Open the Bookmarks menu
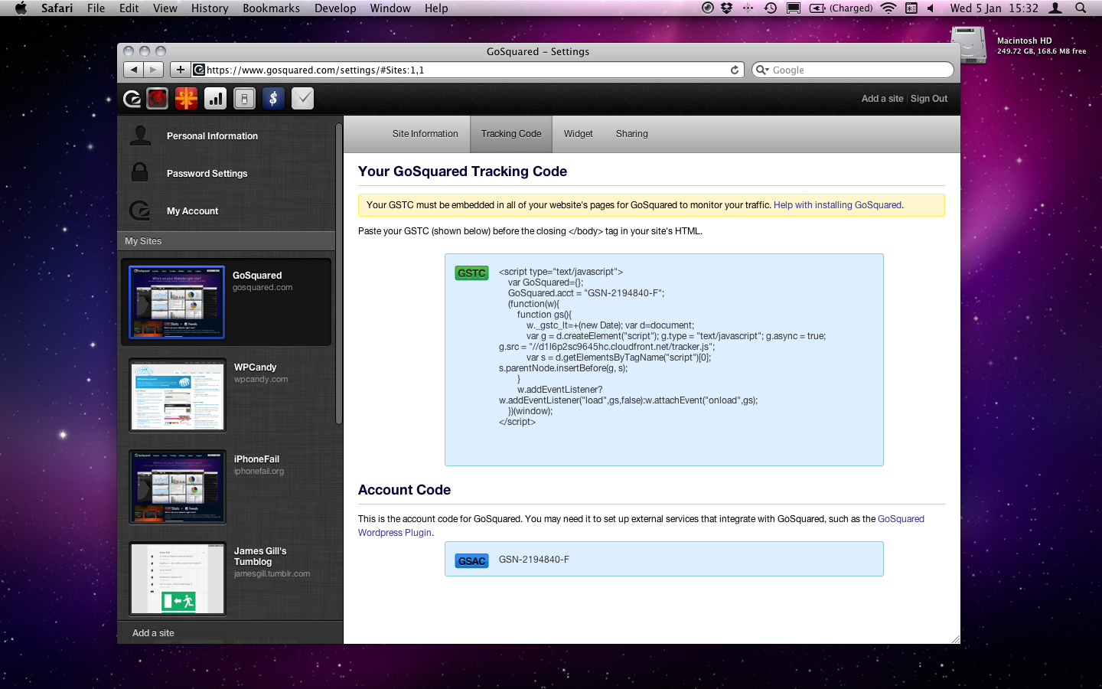 (x=271, y=8)
